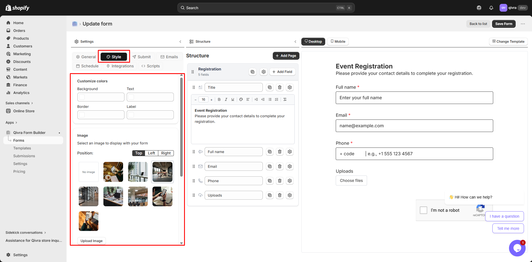Viewport: 532px width, 262px height.
Task: Delete the Phone field
Action: point(280,181)
